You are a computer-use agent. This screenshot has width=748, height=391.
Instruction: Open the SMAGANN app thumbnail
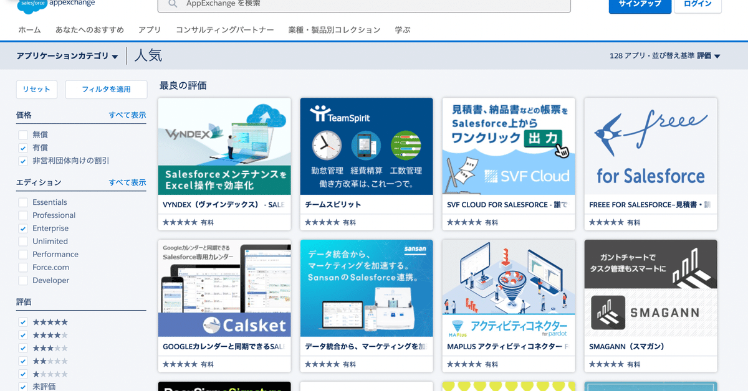pos(651,288)
